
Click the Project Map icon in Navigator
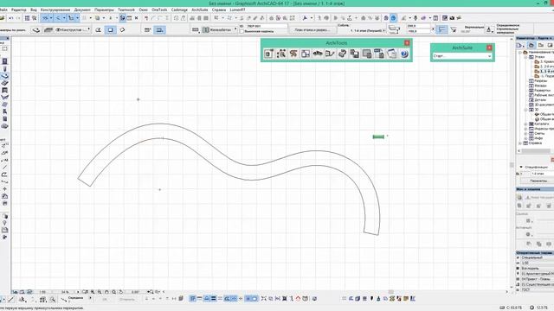[x=531, y=45]
